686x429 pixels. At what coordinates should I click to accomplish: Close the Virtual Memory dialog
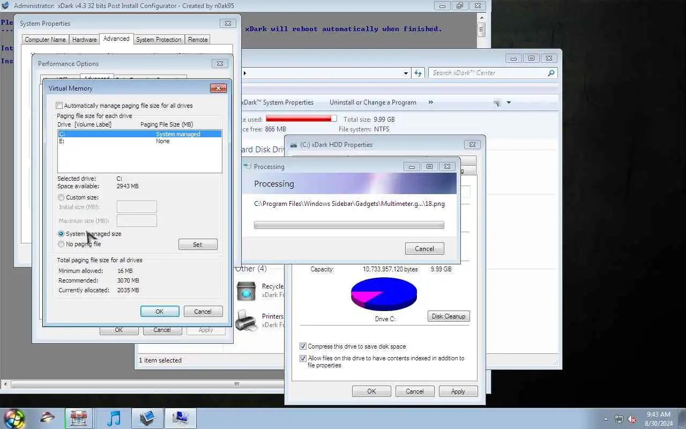[218, 88]
